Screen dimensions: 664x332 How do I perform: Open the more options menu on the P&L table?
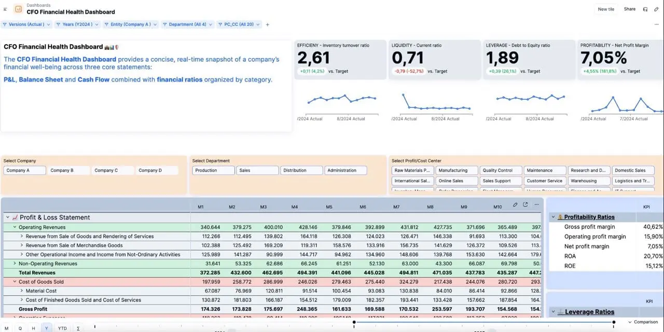click(x=536, y=204)
